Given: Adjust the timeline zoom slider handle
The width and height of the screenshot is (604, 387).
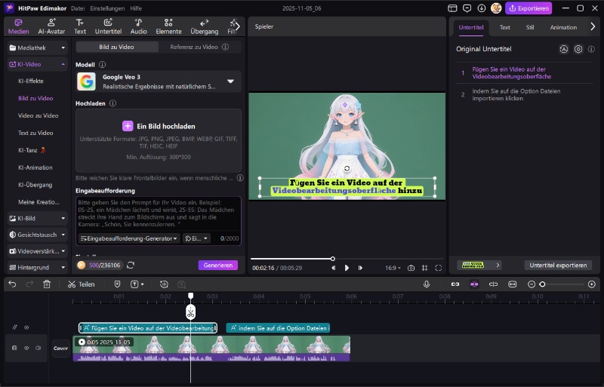Looking at the screenshot, I should click(x=542, y=284).
